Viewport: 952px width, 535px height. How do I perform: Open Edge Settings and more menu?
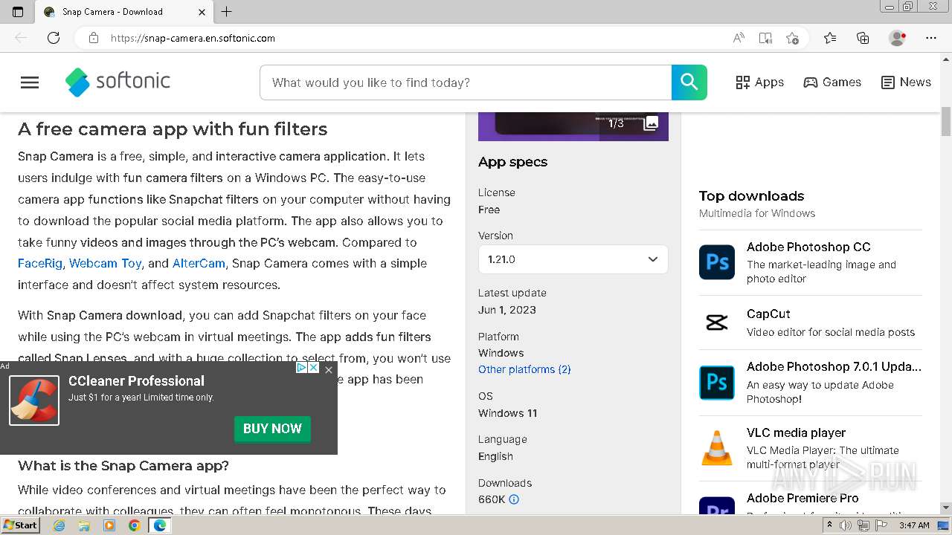[x=931, y=38]
